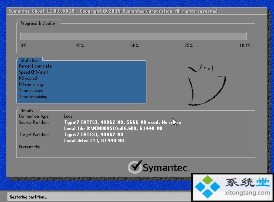Viewport: 274px width, 202px height.
Task: Click the Percent complete label
Action: pyautogui.click(x=35, y=66)
